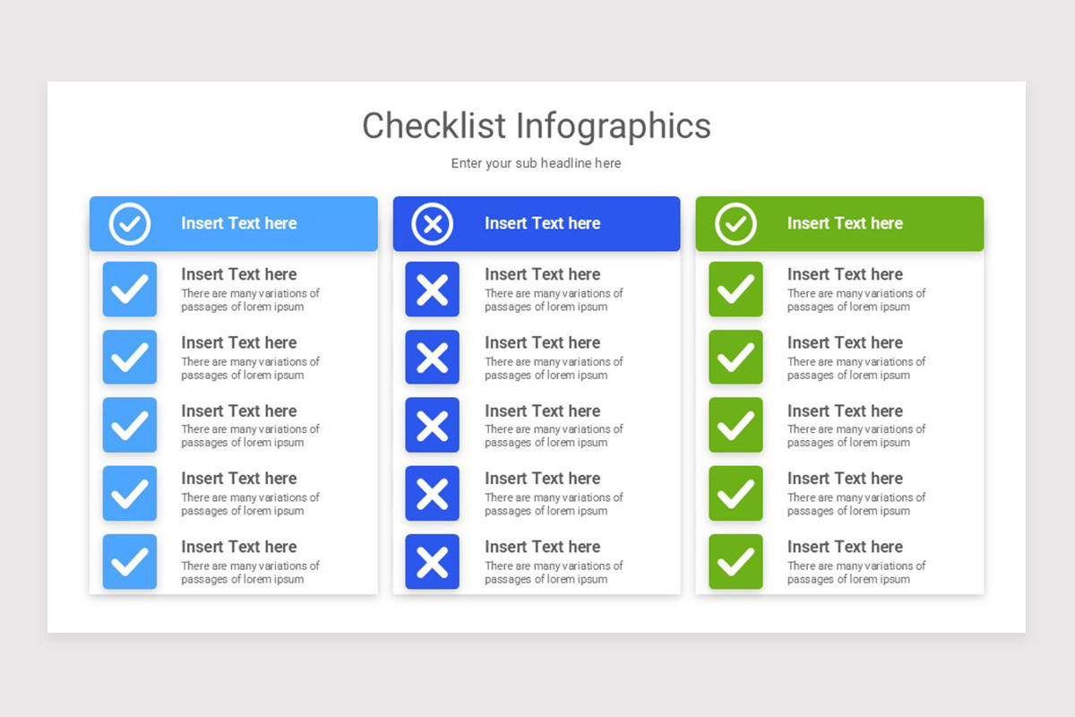Click "Insert Text here" in the green header
The image size is (1075, 717).
845,223
